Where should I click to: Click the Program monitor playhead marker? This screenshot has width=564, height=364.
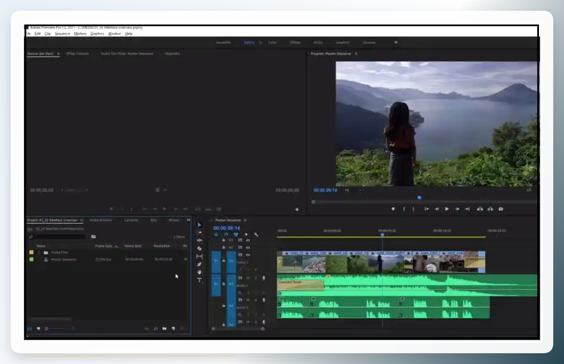coord(419,198)
